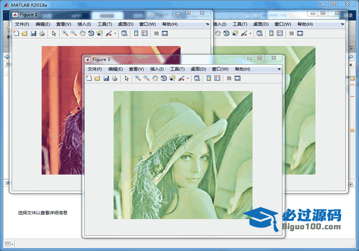Click Link Plot icon in Figure 3
This screenshot has width=359, height=251.
[197, 78]
